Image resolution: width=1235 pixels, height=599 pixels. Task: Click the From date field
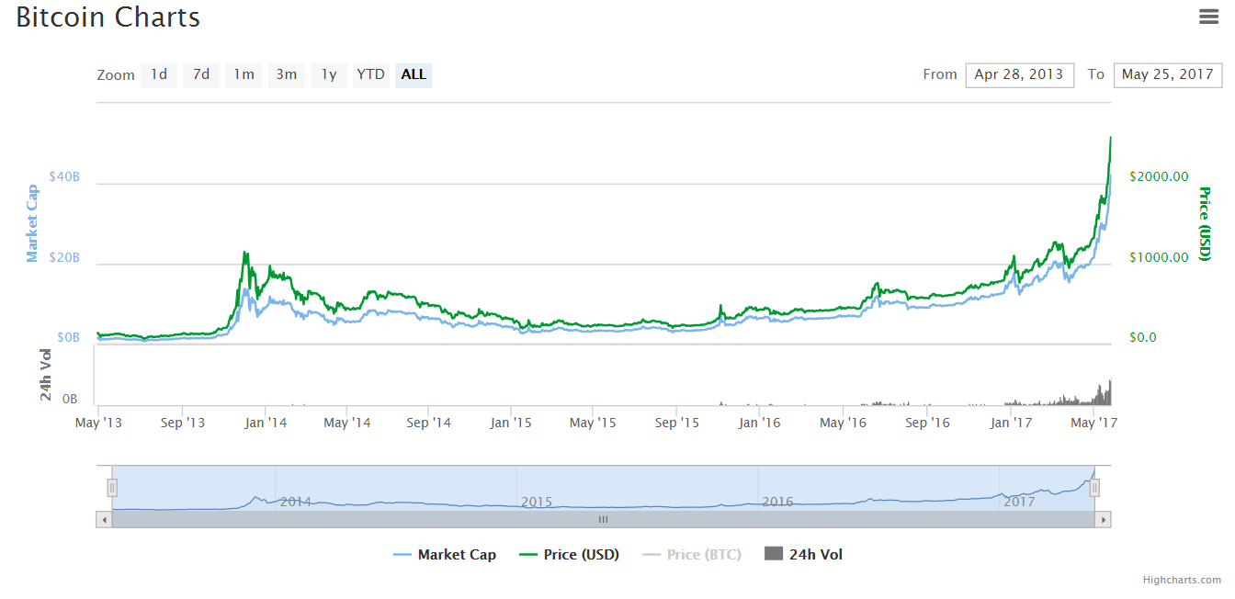(x=1019, y=74)
